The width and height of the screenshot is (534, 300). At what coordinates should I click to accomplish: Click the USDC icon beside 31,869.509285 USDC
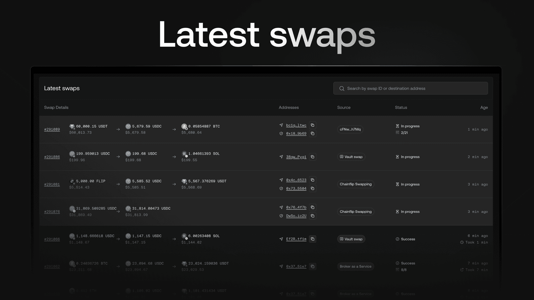(x=72, y=209)
